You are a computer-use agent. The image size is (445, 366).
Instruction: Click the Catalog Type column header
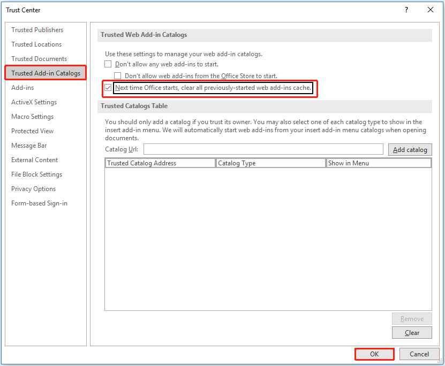click(271, 163)
